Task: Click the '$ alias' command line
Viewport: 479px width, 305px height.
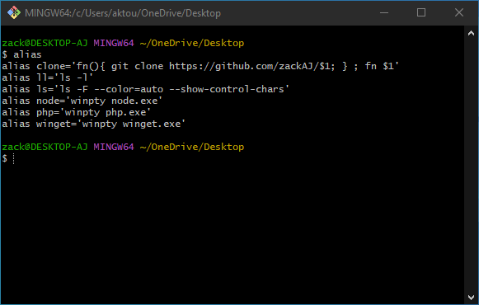Action: coord(21,54)
